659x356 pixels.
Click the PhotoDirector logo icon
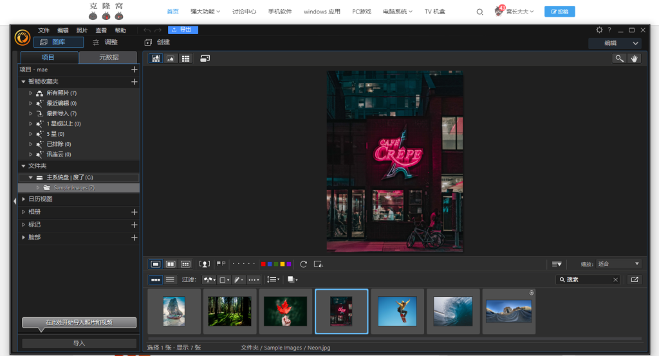coord(23,37)
